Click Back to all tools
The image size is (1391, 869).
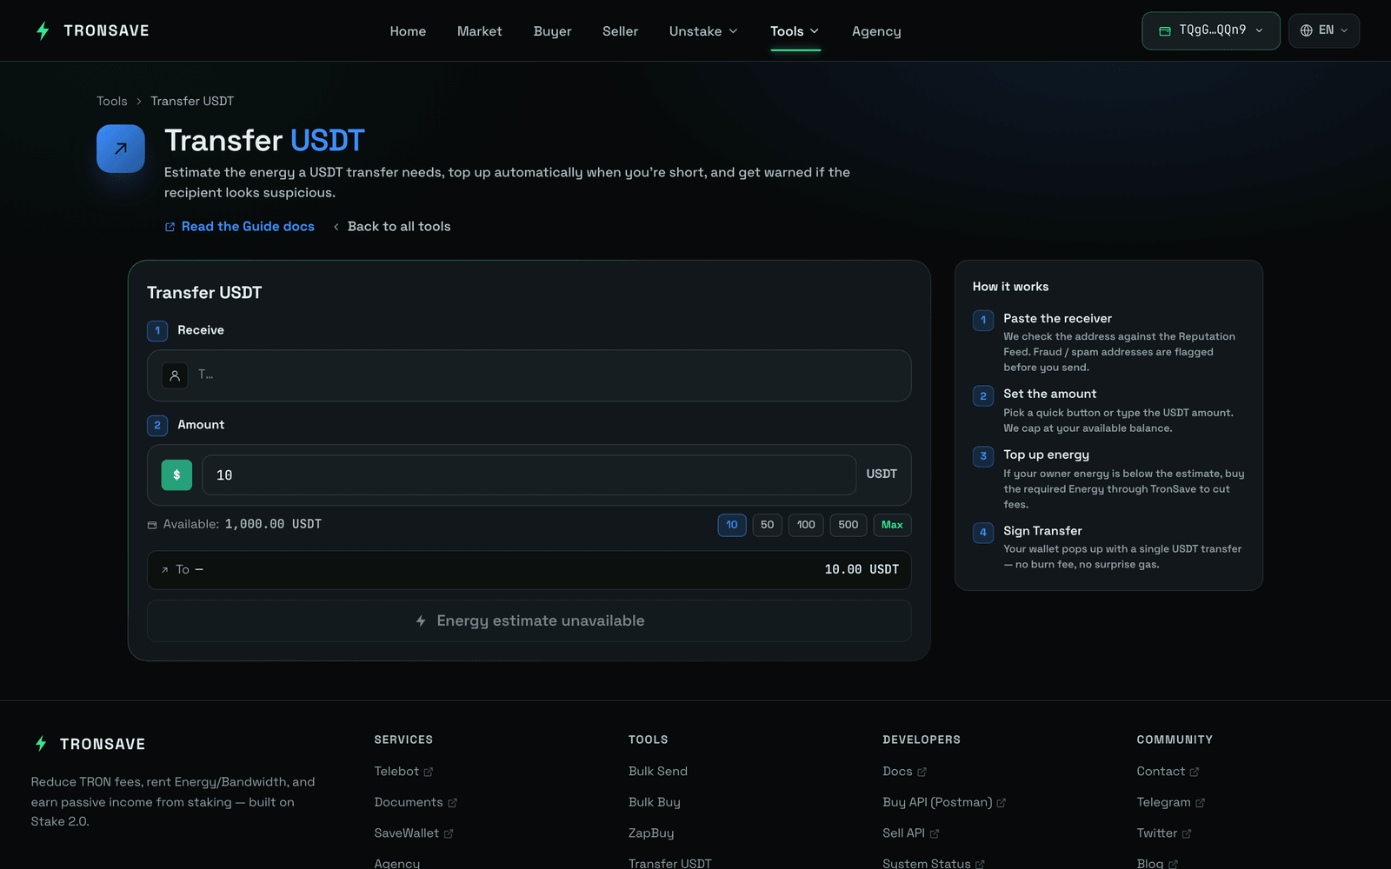(x=392, y=227)
